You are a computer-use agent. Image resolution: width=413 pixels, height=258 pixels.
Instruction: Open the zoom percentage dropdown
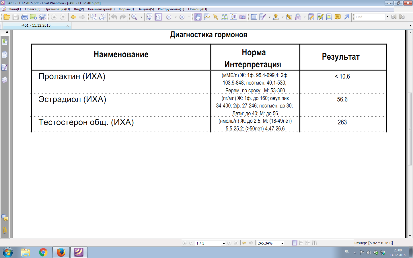coord(282,243)
